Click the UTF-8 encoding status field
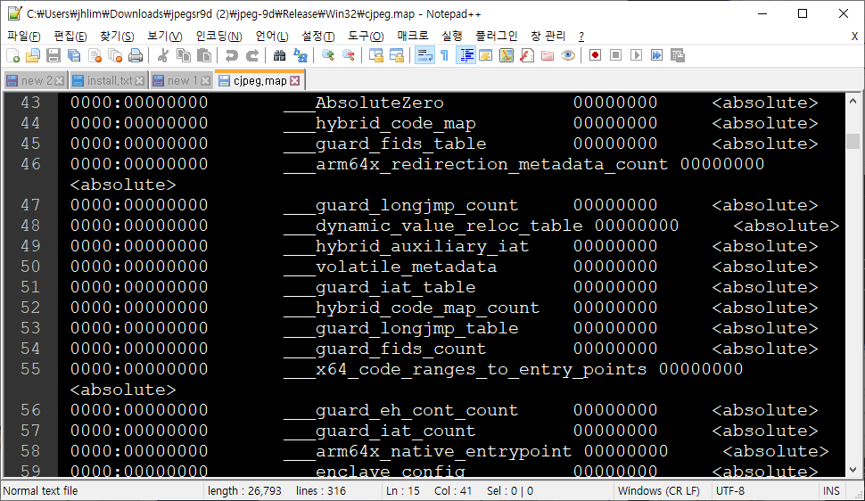Viewport: 865px width, 501px height. [764, 490]
